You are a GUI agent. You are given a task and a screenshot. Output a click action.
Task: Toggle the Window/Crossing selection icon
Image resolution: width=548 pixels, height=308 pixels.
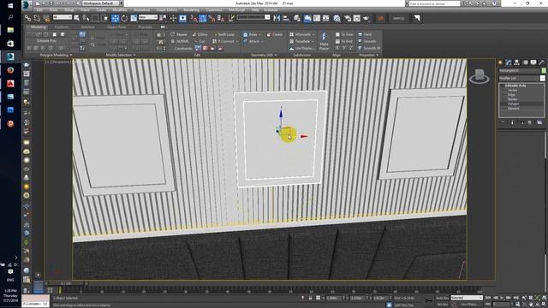point(104,18)
